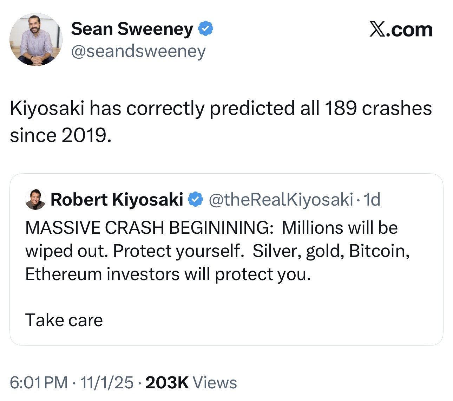Viewport: 453px width, 401px height.
Task: Click the 6:01 PM post time
Action: [39, 382]
